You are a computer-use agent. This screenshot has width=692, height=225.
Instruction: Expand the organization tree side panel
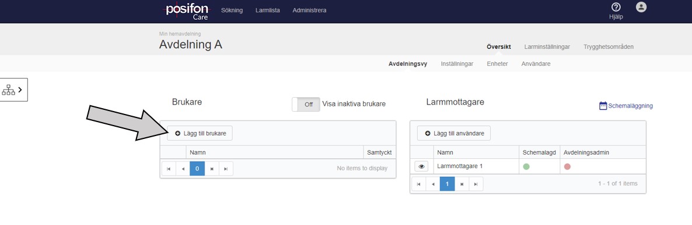tap(13, 90)
